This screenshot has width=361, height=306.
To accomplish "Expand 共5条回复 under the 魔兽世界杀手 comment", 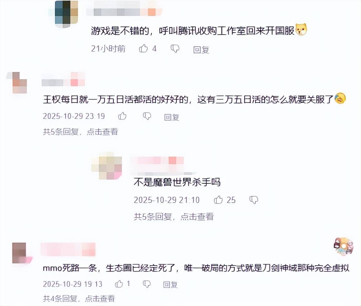I will 174,216.
